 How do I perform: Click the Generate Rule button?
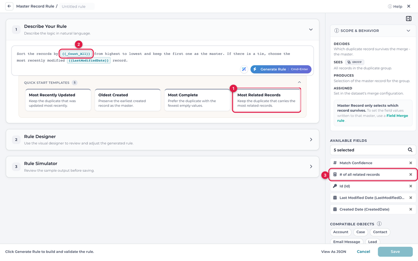tap(281, 69)
